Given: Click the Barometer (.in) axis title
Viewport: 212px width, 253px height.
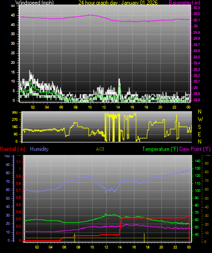Looking at the screenshot, I should click(x=184, y=3).
